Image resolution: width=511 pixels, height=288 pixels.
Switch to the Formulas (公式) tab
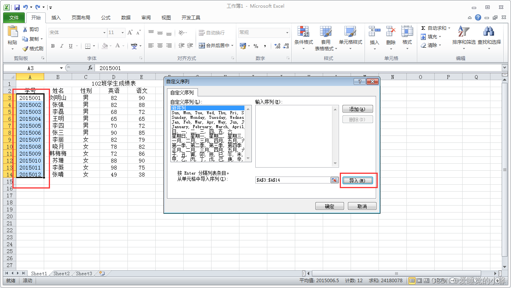point(106,17)
